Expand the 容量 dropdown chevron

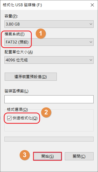coord(91,24)
